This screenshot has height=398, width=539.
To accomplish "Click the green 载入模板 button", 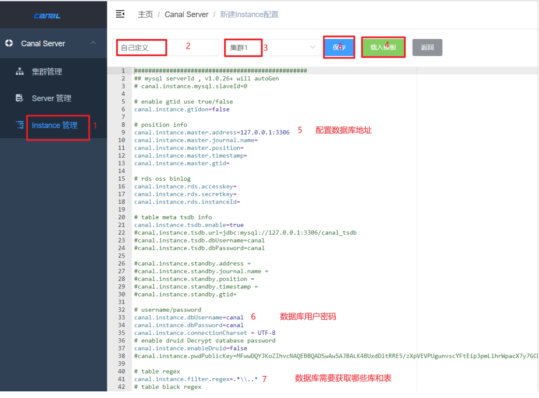I will click(383, 47).
